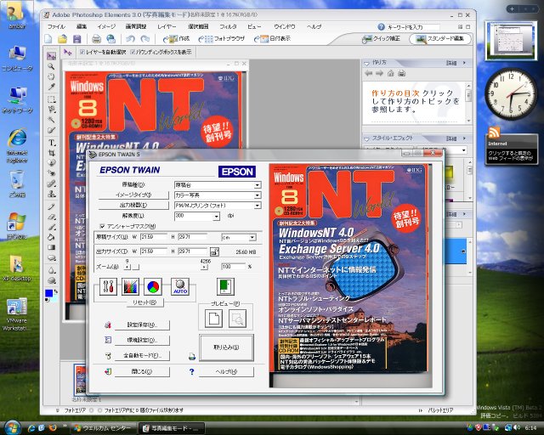
Task: Click the 環境設定 button
Action: [142, 341]
